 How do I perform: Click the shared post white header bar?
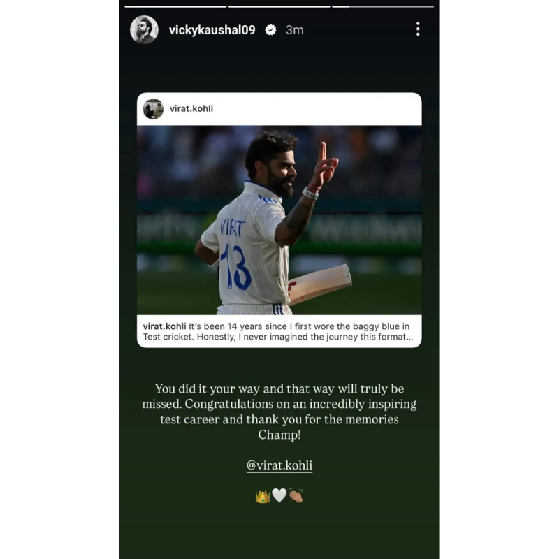click(x=279, y=109)
